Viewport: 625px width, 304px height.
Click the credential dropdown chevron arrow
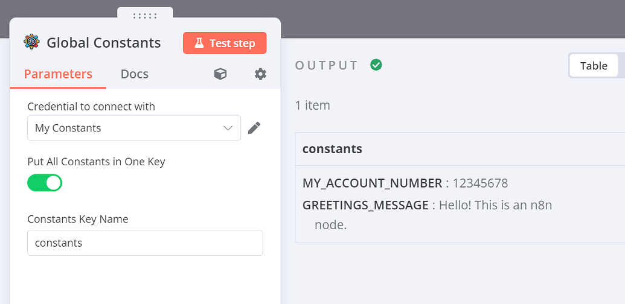[x=228, y=128]
